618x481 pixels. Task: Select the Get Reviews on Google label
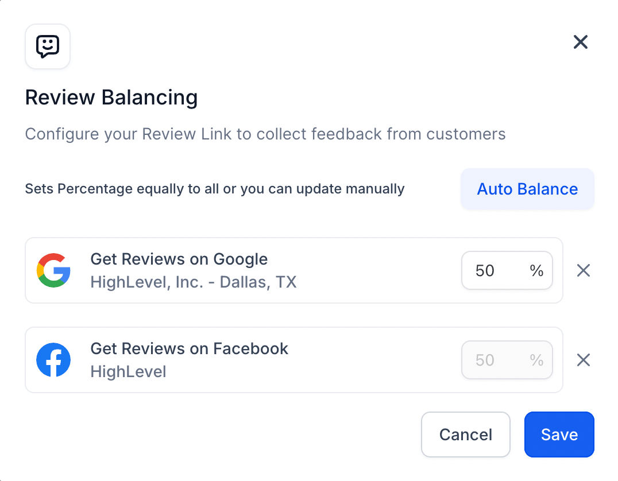(179, 259)
